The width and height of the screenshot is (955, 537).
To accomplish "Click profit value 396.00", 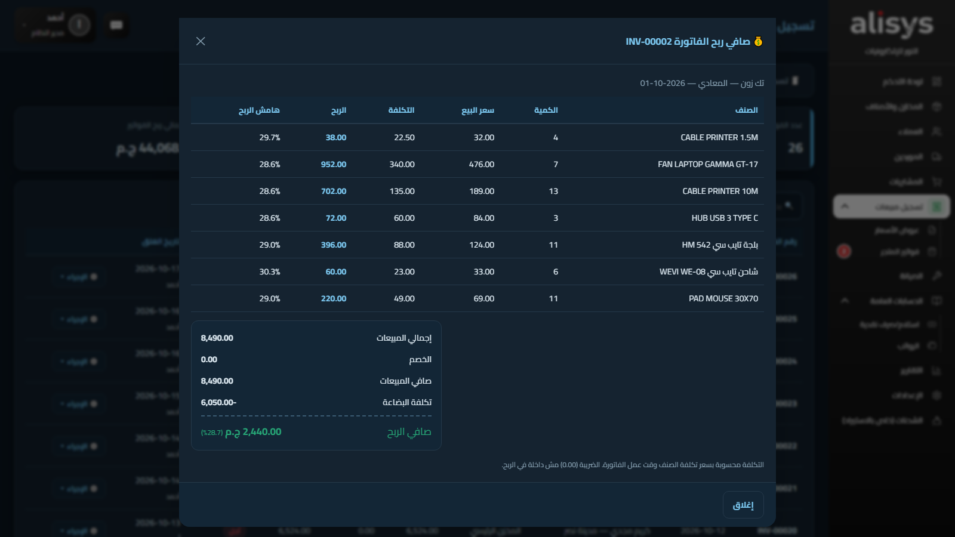I will coord(334,245).
